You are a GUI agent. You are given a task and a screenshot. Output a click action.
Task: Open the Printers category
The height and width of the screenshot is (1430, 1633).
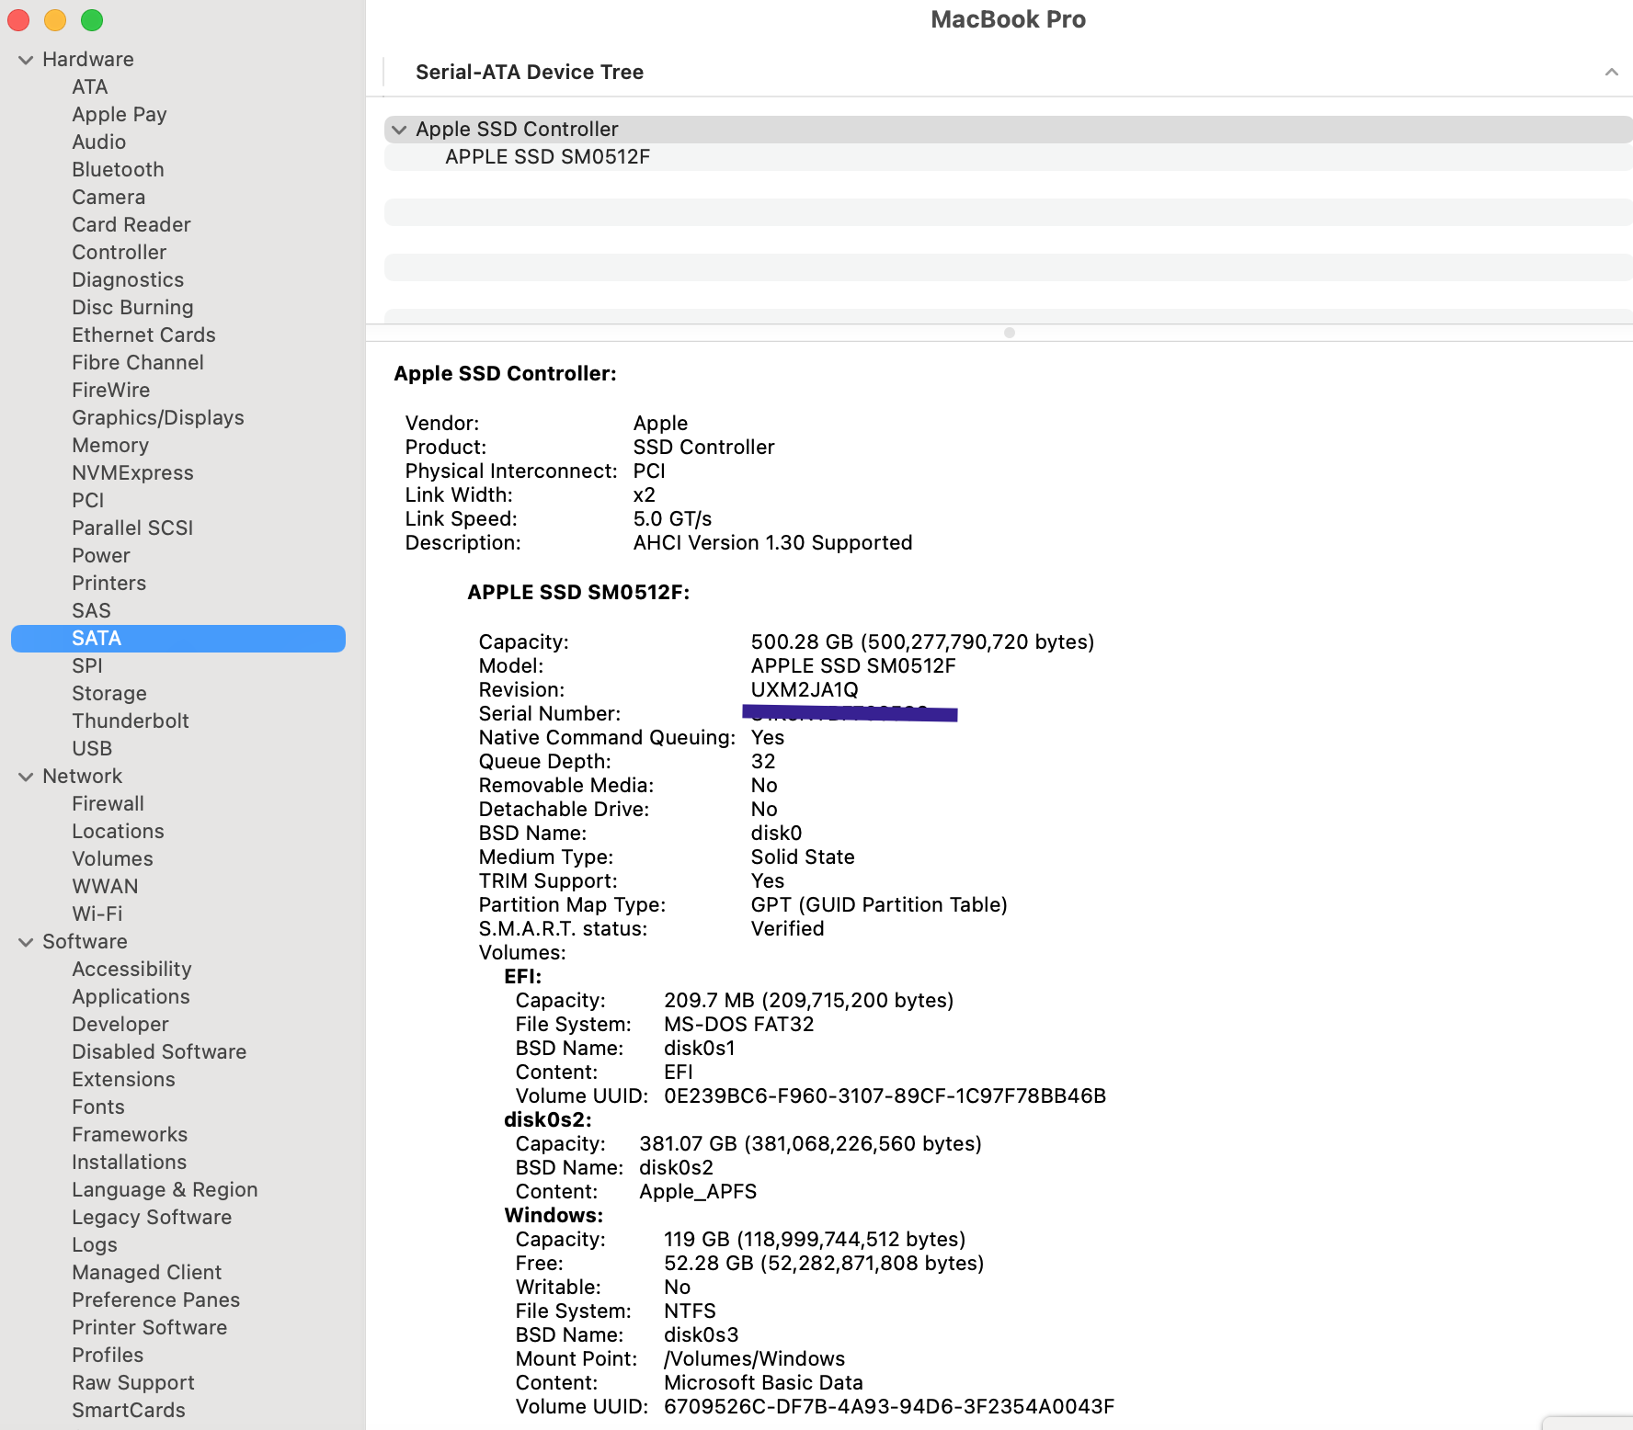109,584
